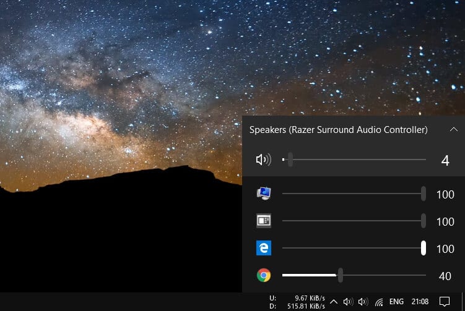This screenshot has height=311, width=465.
Task: Collapse the Speakers device chevron
Action: point(454,129)
